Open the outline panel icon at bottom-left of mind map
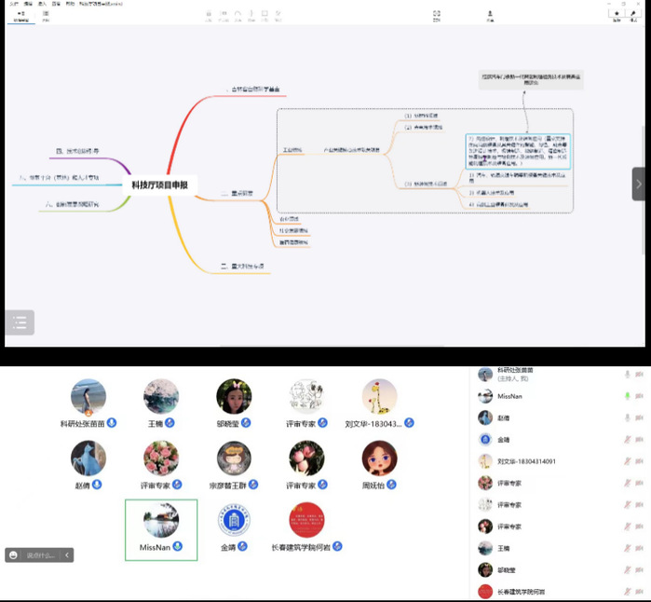651x602 pixels. click(20, 322)
